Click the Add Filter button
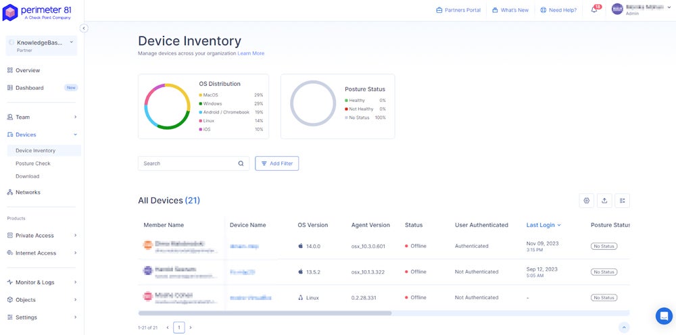The image size is (676, 335). pos(276,163)
